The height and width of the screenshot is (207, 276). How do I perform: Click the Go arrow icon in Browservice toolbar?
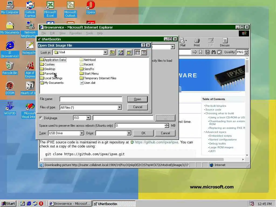(x=195, y=52)
